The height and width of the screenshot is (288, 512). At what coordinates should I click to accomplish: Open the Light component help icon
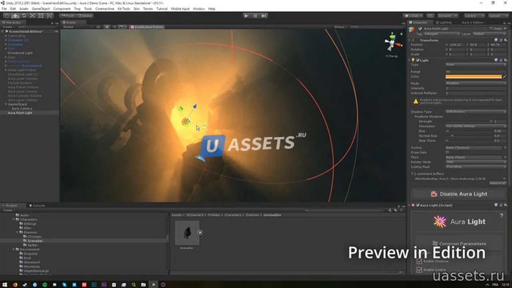pos(496,60)
